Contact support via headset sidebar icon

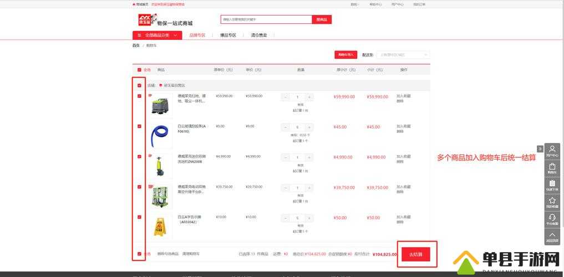pyautogui.click(x=552, y=219)
